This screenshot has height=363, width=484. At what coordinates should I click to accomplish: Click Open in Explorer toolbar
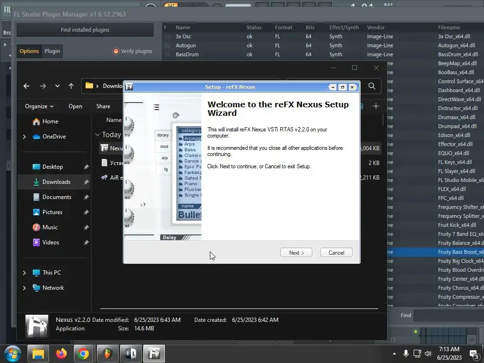pos(75,106)
